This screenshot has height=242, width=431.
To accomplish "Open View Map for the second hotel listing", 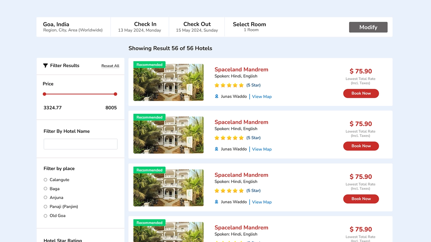I will pos(262,149).
